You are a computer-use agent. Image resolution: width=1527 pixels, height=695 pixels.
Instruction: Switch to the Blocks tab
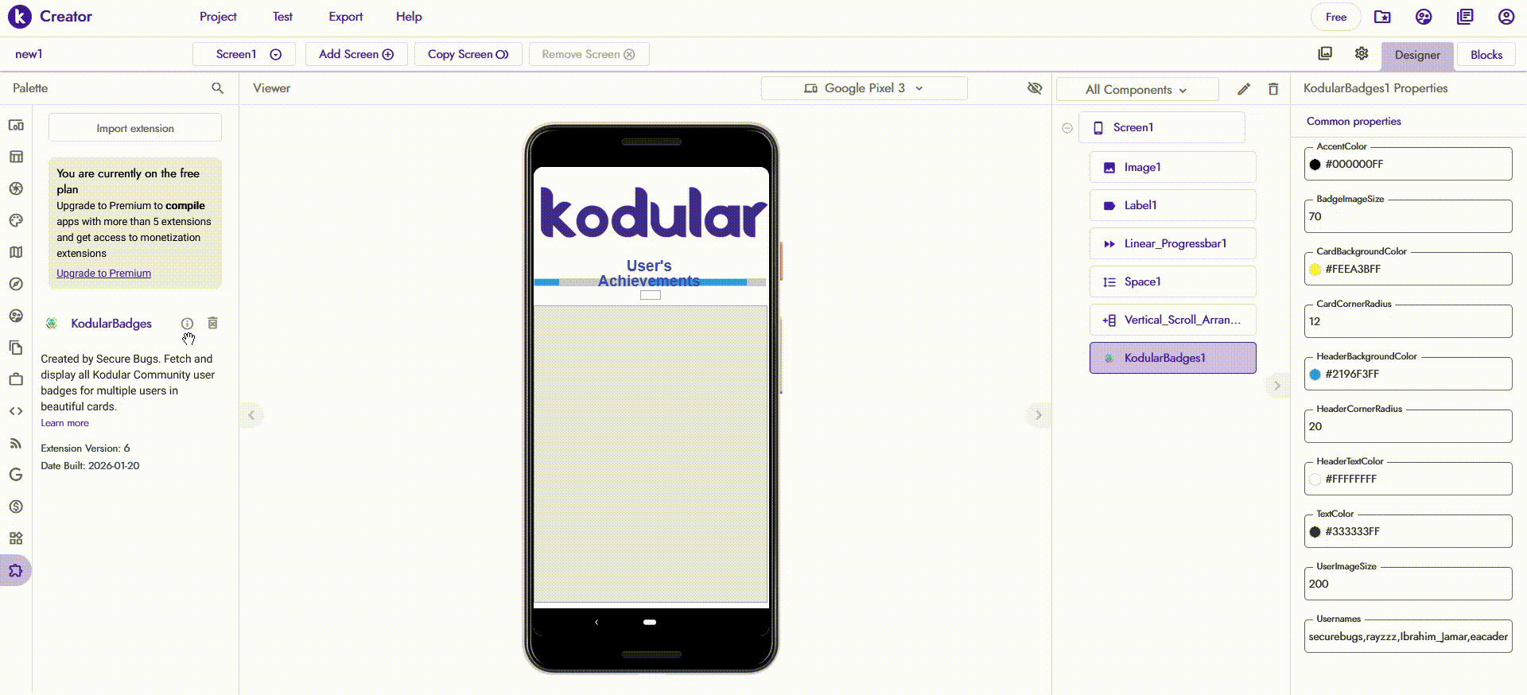click(x=1486, y=55)
